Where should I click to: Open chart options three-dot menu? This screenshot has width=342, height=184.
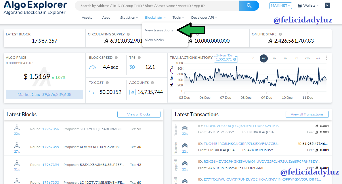click(x=326, y=58)
